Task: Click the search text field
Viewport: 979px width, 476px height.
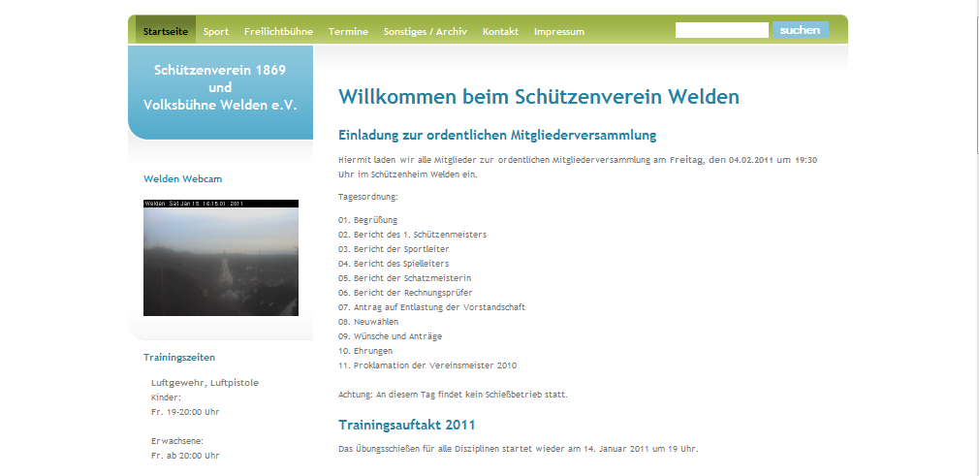Action: point(721,30)
